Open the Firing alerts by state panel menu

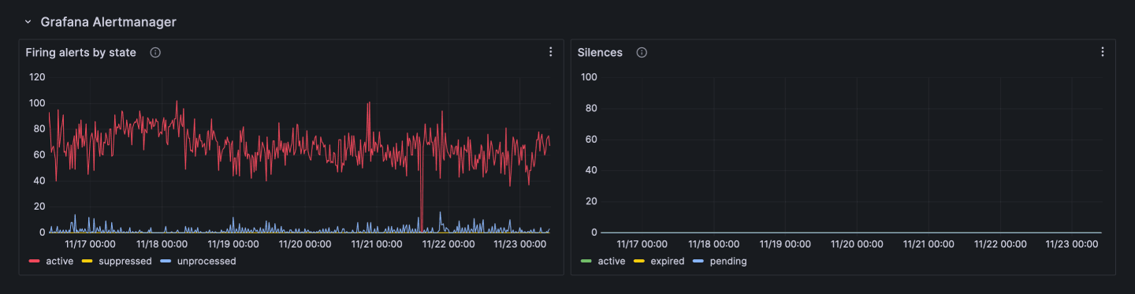click(551, 52)
